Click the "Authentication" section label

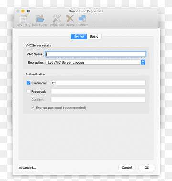click(x=35, y=74)
